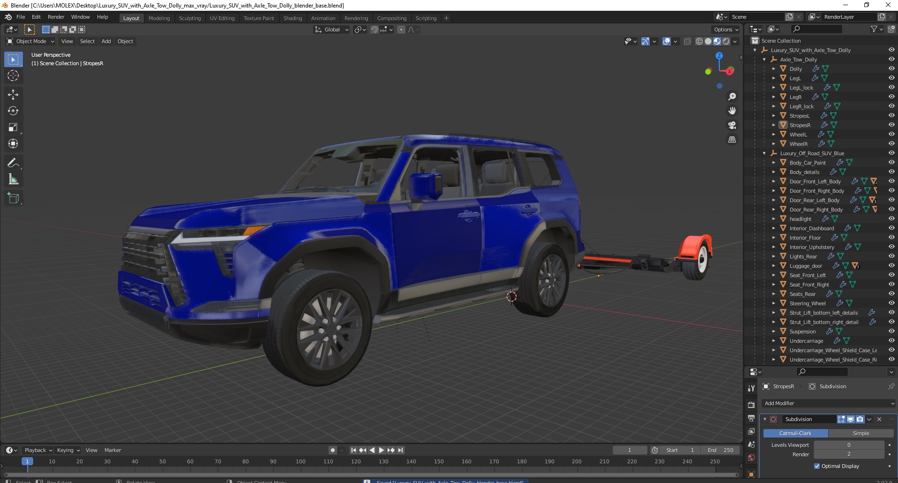The width and height of the screenshot is (898, 483).
Task: Click the Z axis on navigation gizmo
Action: coord(719,55)
